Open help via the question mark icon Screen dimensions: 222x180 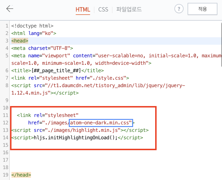point(179,9)
